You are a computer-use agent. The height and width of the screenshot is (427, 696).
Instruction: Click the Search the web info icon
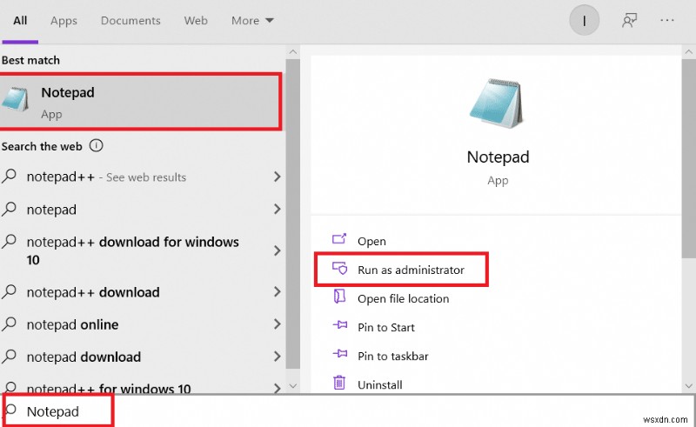tap(97, 146)
